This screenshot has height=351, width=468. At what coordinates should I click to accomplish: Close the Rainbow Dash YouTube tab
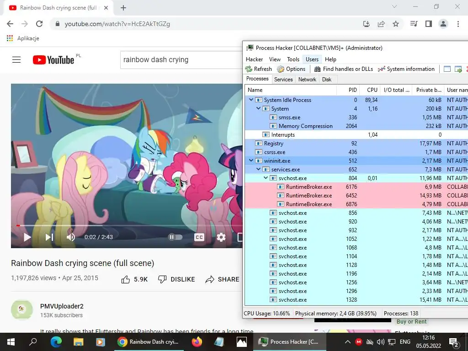click(x=106, y=8)
